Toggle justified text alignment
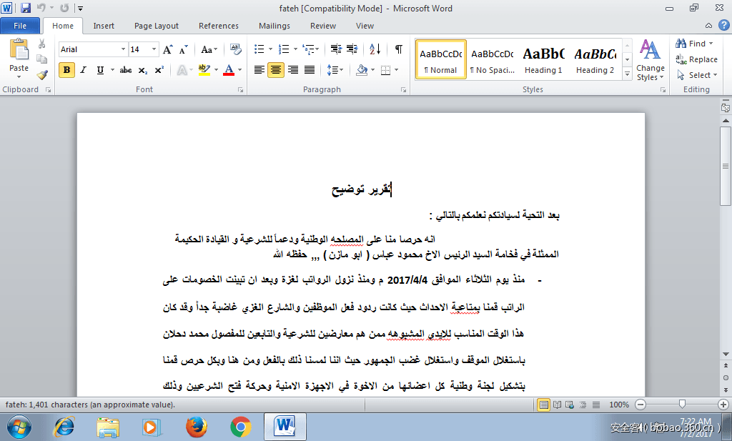 (x=310, y=70)
